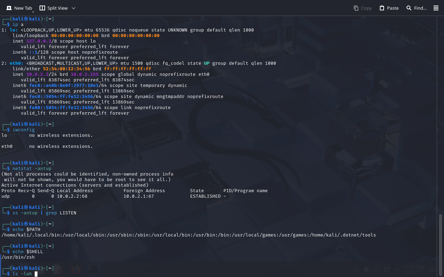Expand the New Tab profile dropdown arrow

[x=33, y=12]
